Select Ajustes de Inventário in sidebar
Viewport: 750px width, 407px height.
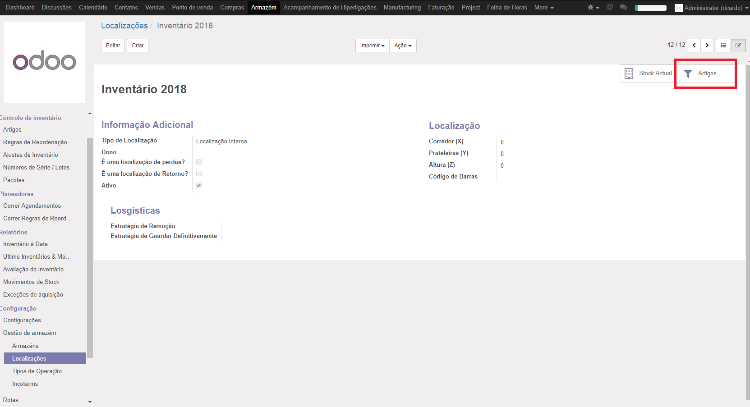click(31, 155)
